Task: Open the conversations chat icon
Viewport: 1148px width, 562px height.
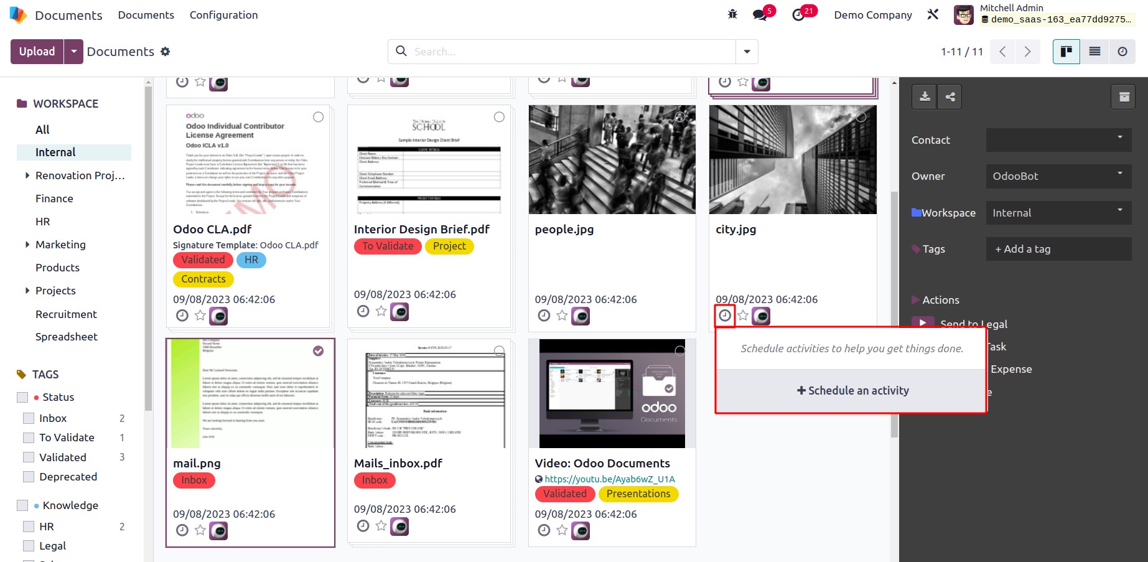Action: coord(760,15)
